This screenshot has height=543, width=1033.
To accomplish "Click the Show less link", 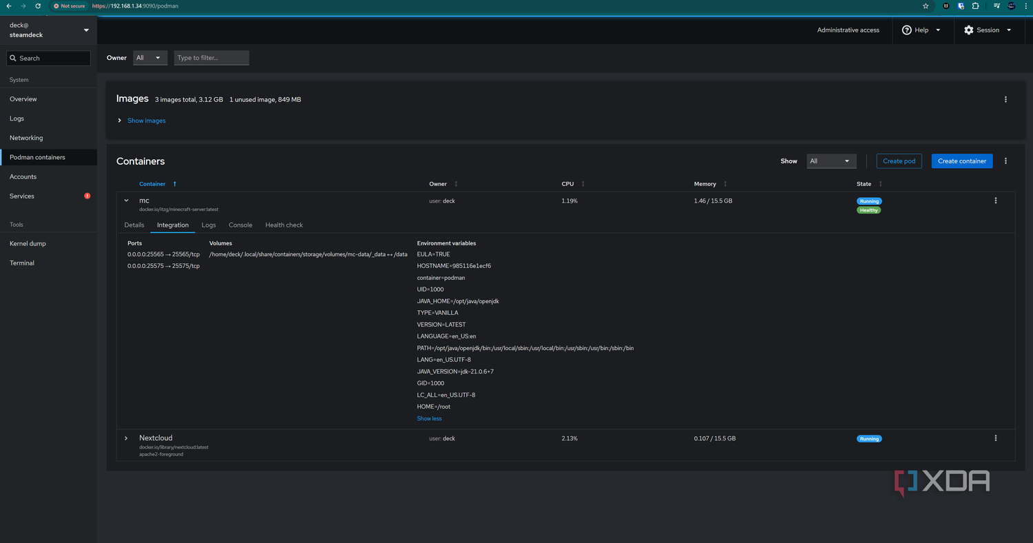I will pyautogui.click(x=429, y=418).
